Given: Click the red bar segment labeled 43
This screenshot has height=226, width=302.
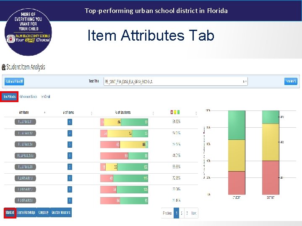Looking at the screenshot, I should click(107, 178).
